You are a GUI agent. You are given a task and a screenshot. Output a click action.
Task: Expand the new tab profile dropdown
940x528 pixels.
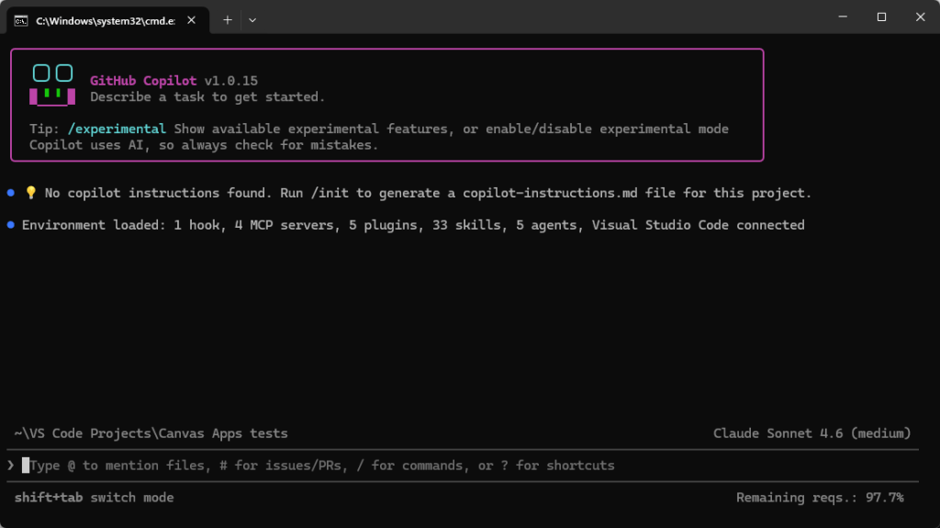[252, 19]
